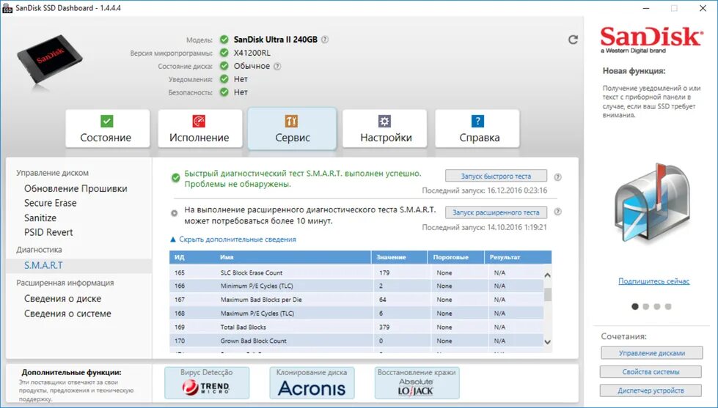This screenshot has width=718, height=408.
Task: Click the Запуск быстрого теста button
Action: tap(496, 176)
